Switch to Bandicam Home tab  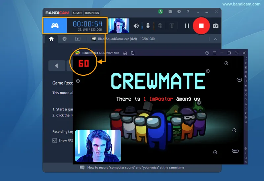pos(51,39)
